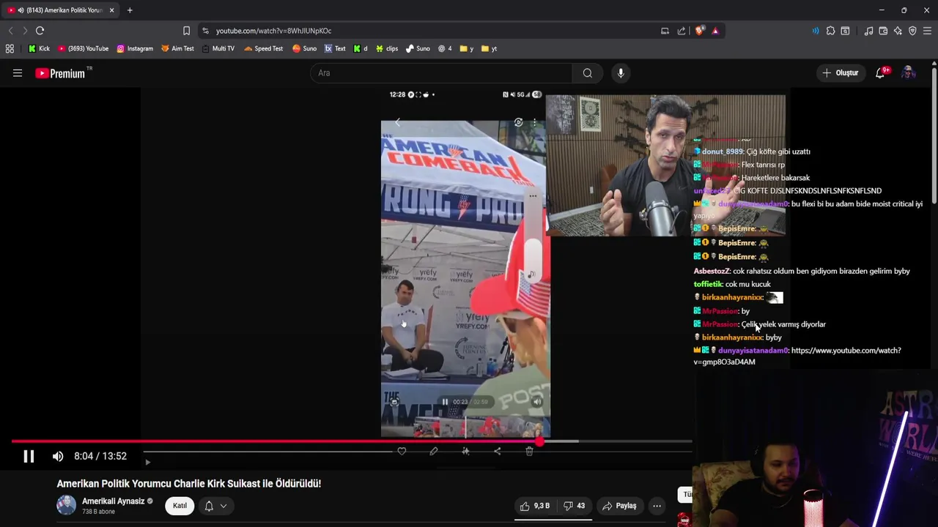Image resolution: width=938 pixels, height=527 pixels.
Task: Open the Speed Test bookmark
Action: click(264, 48)
